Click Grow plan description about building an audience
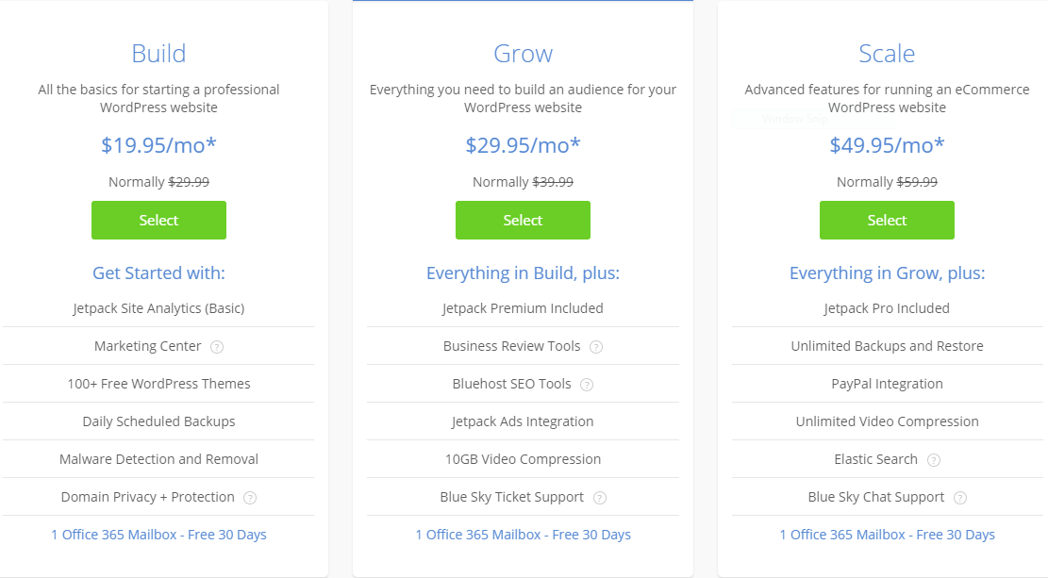Viewport: 1048px width, 578px height. [x=523, y=98]
